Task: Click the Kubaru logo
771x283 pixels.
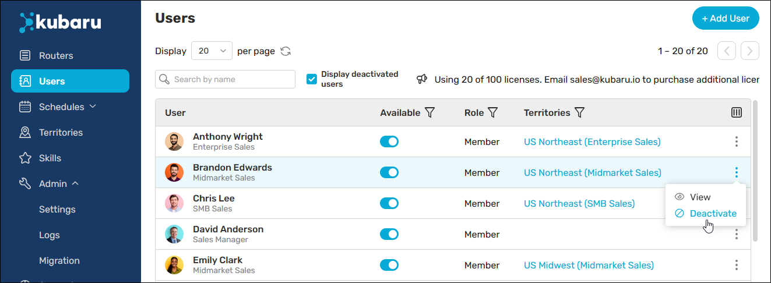Action: pos(60,22)
